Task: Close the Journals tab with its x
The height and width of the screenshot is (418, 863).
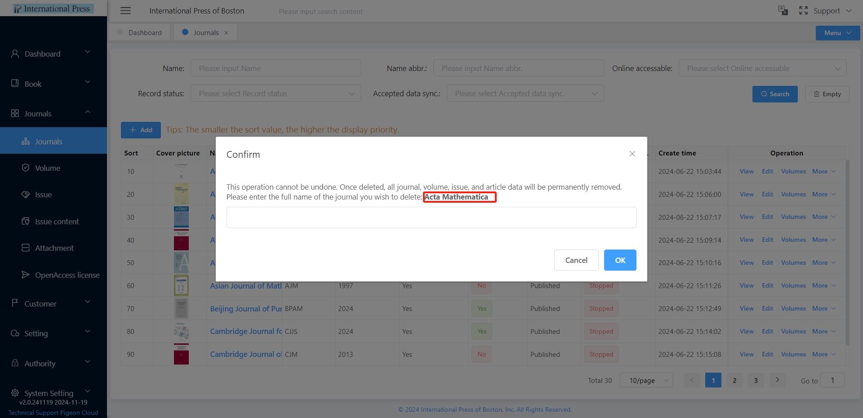Action: click(x=226, y=33)
